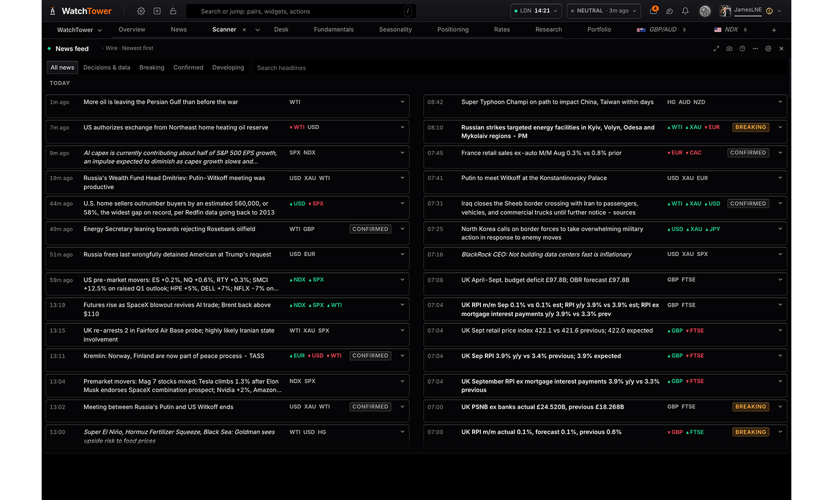Filter news by Decisions & data
Image resolution: width=833 pixels, height=500 pixels.
coord(107,68)
